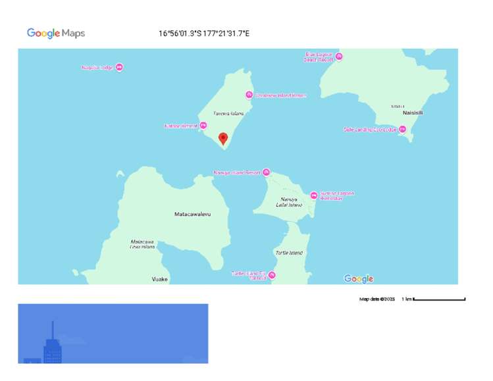Open the blue skyline thumbnail image
Viewport: 493px width, 381px height.
113,334
